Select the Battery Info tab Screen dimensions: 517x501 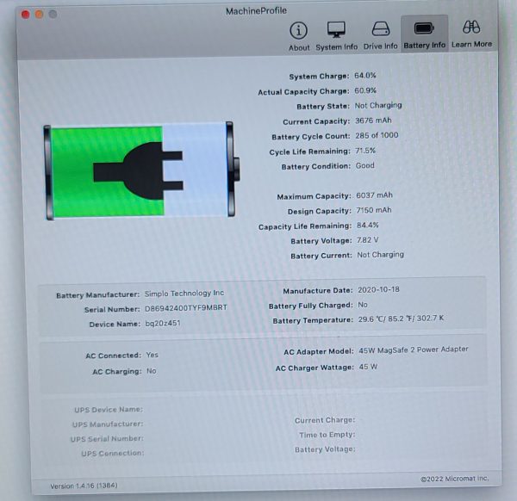(x=425, y=35)
